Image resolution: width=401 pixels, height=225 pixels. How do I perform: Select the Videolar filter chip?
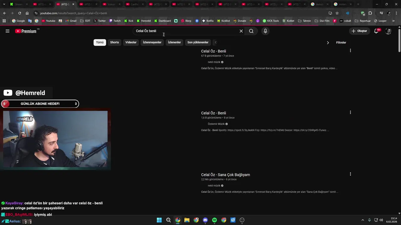pyautogui.click(x=131, y=42)
